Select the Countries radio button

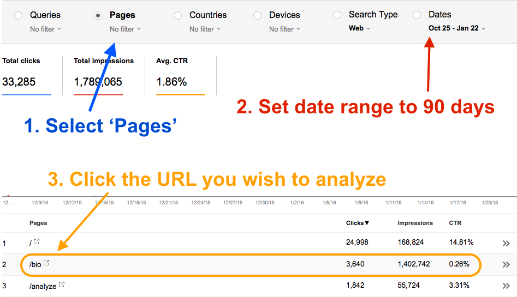tap(178, 15)
